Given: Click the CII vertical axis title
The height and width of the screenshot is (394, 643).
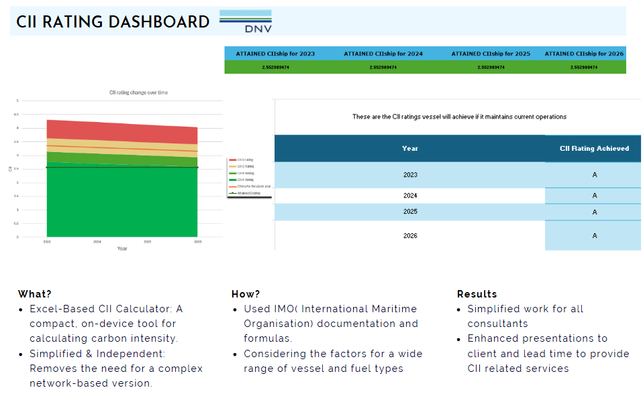Looking at the screenshot, I should click(10, 169).
